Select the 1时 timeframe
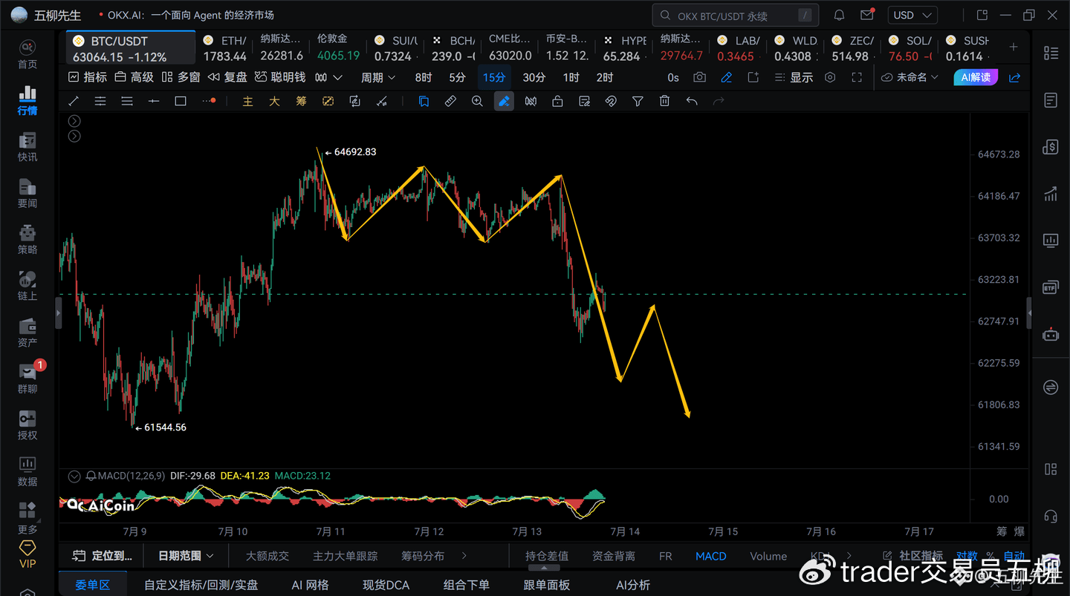The height and width of the screenshot is (596, 1070). pyautogui.click(x=571, y=77)
